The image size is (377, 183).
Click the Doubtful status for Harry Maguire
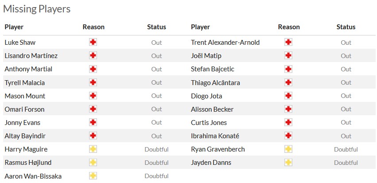click(x=156, y=149)
